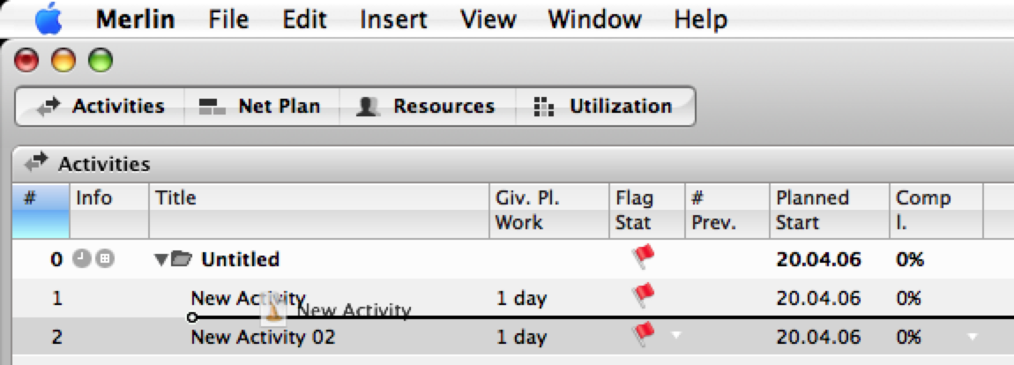Click the clock info icon on Untitled row
Viewport: 1014px width, 365px height.
pos(80,259)
